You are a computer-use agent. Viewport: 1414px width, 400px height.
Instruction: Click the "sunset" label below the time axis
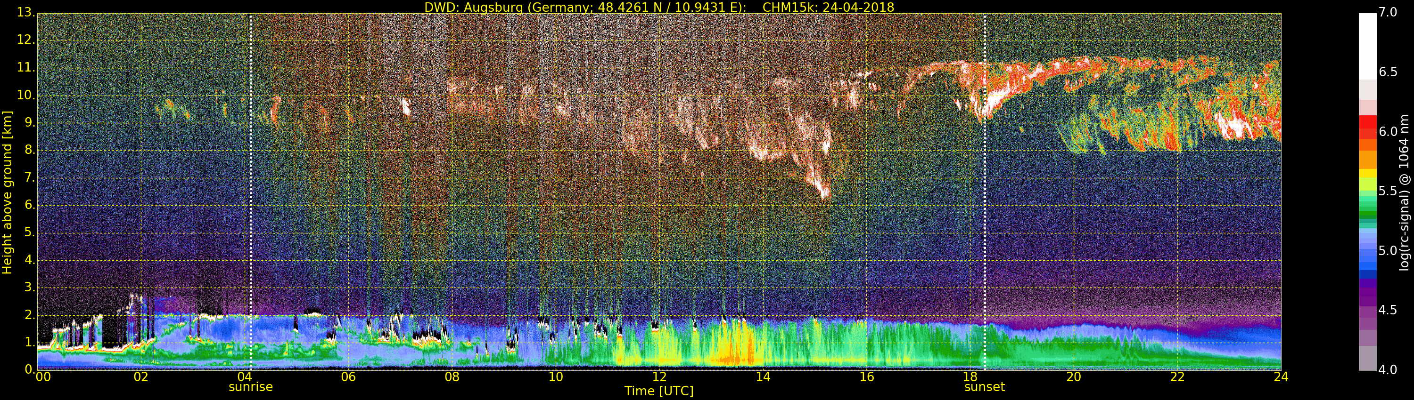click(984, 387)
